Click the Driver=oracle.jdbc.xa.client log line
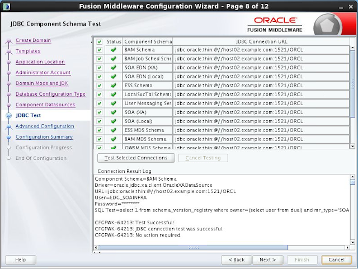The height and width of the screenshot is (269, 358). [153, 185]
